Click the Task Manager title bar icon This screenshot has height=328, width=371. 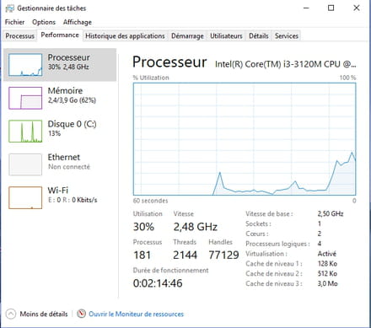9,8
